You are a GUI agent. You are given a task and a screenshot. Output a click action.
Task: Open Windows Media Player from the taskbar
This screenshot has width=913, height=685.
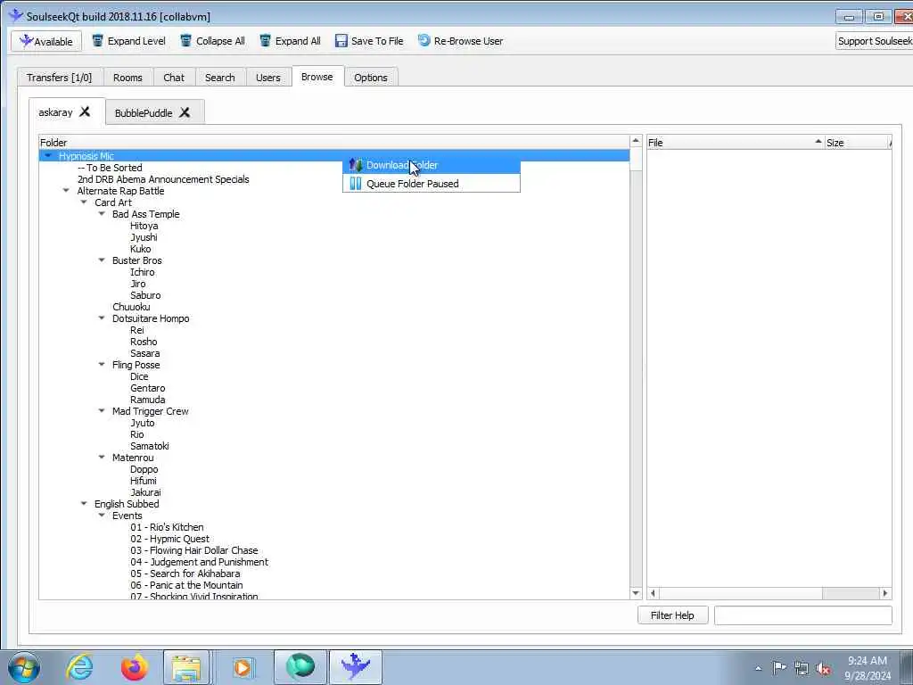tap(243, 667)
